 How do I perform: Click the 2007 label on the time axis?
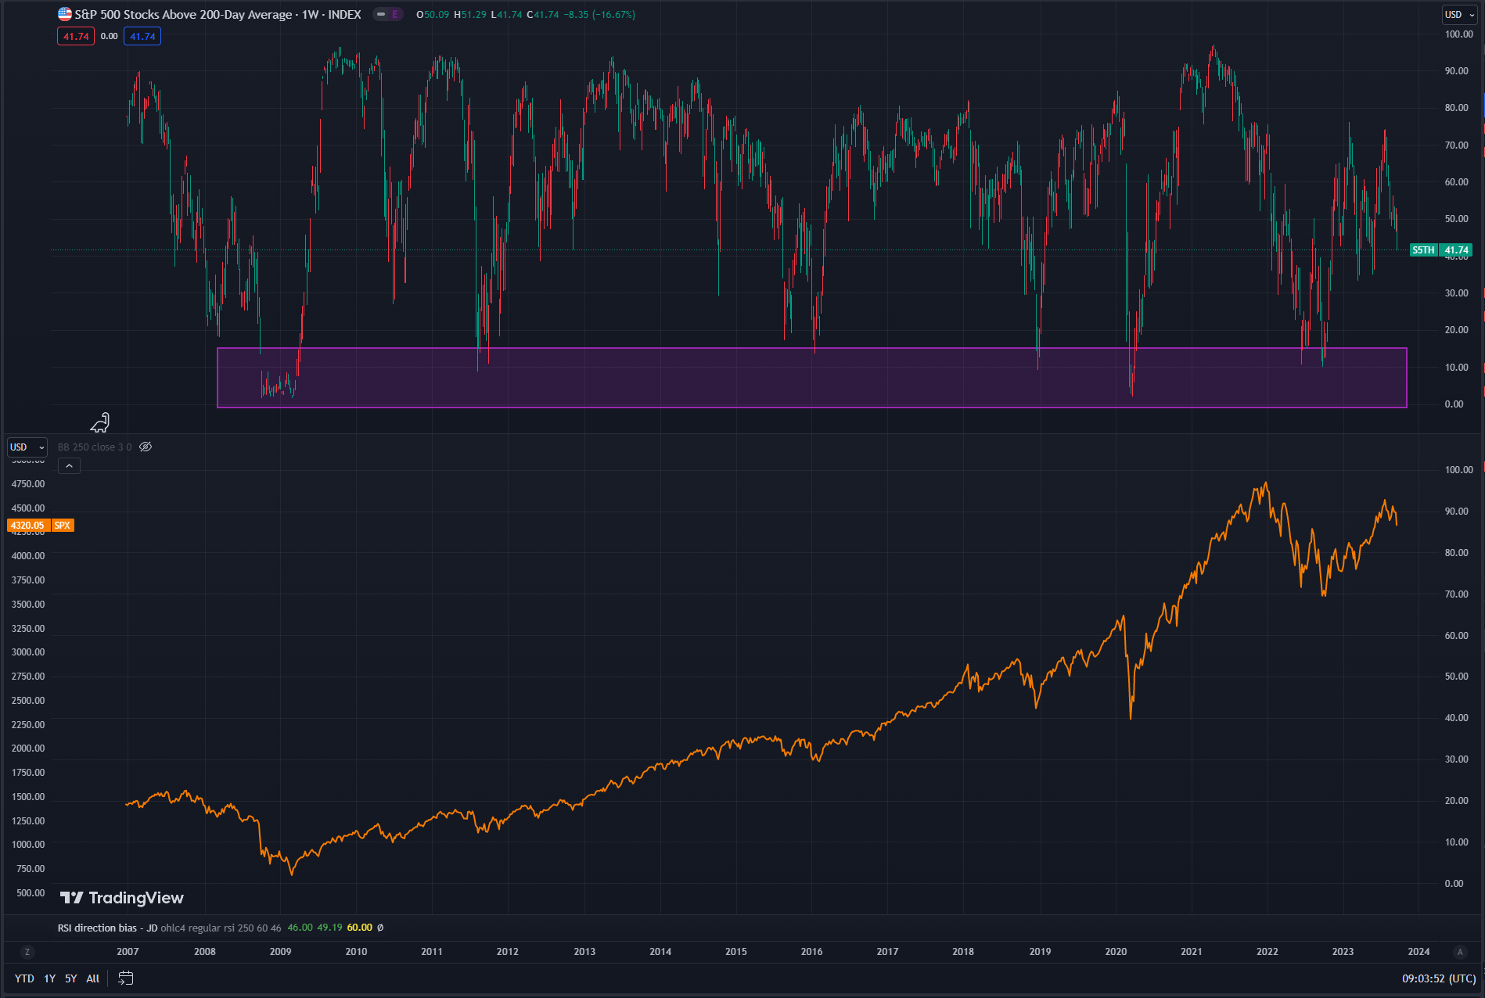[128, 952]
